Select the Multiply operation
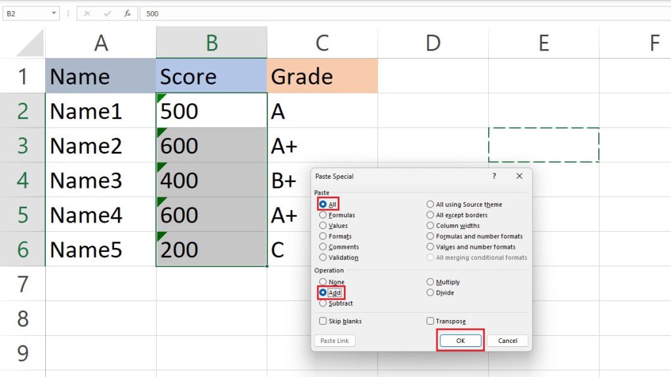 pyautogui.click(x=429, y=281)
